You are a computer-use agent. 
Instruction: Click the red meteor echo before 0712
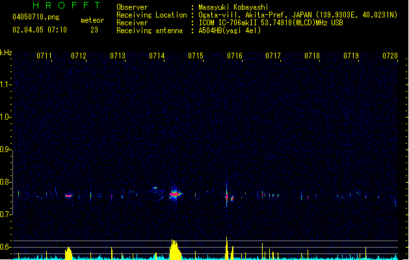point(68,196)
